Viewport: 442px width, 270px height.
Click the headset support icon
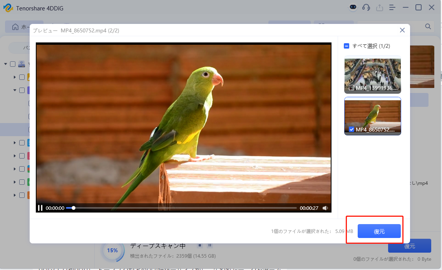click(366, 7)
